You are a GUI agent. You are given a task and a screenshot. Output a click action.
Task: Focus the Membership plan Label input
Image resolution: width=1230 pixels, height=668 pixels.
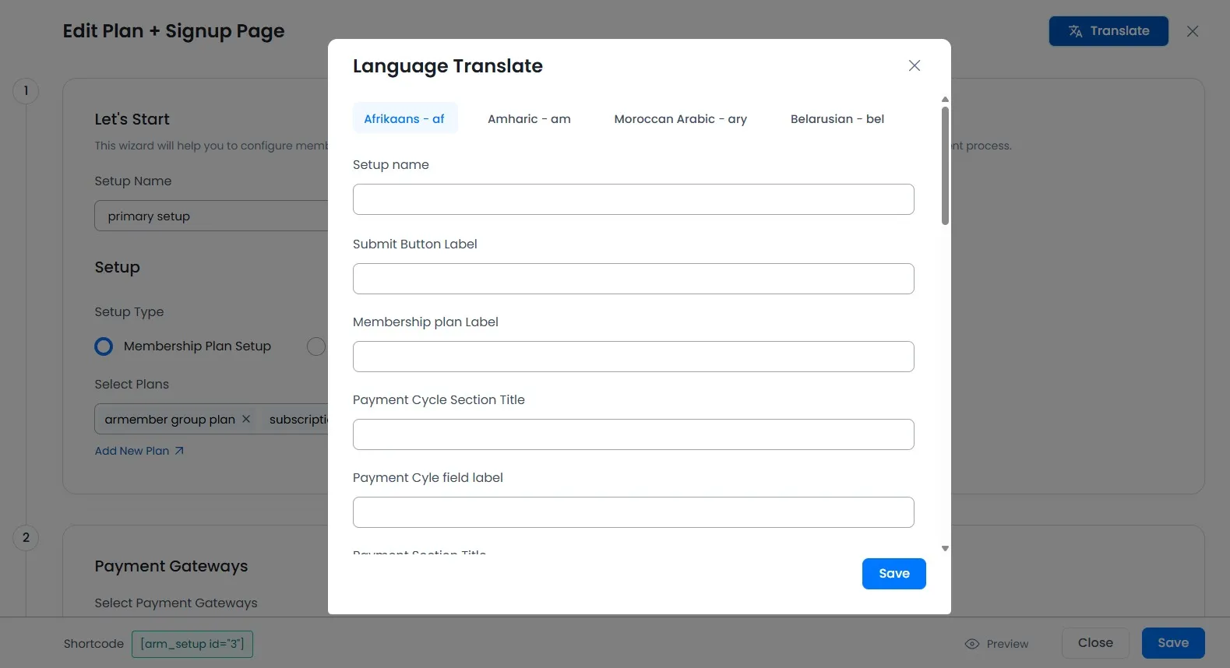click(633, 357)
